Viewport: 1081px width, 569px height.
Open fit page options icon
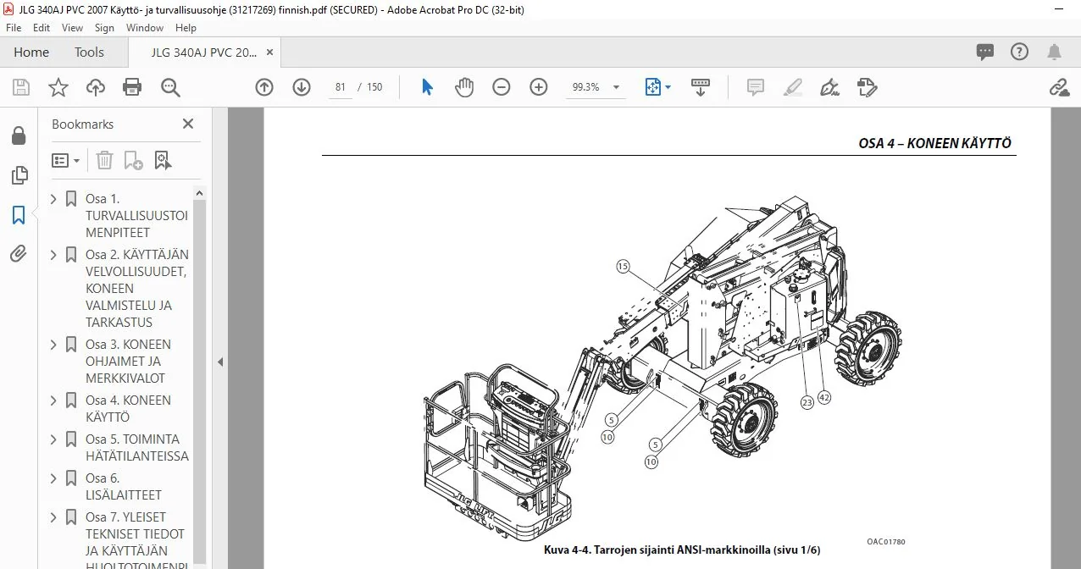point(657,87)
